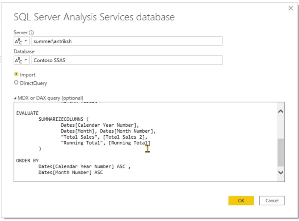Click the query box scrollbar thumb

pyautogui.click(x=281, y=152)
